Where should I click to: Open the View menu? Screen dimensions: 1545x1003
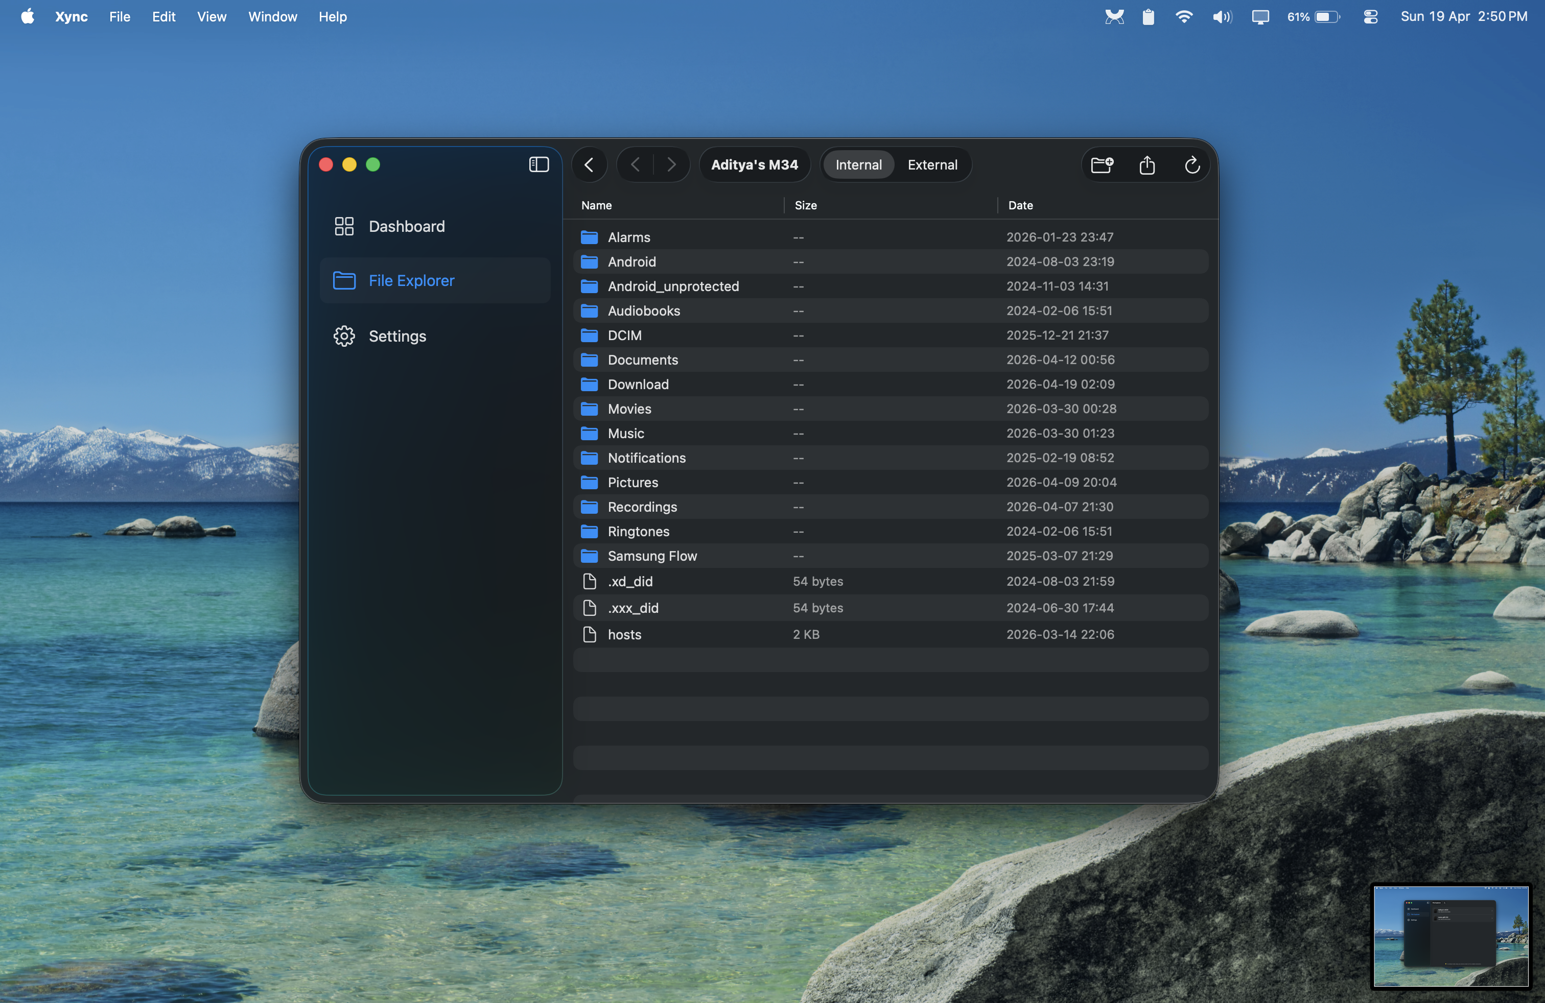coord(212,17)
